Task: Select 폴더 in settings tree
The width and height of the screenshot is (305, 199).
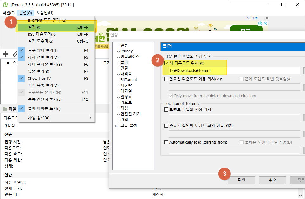Action: 124,62
